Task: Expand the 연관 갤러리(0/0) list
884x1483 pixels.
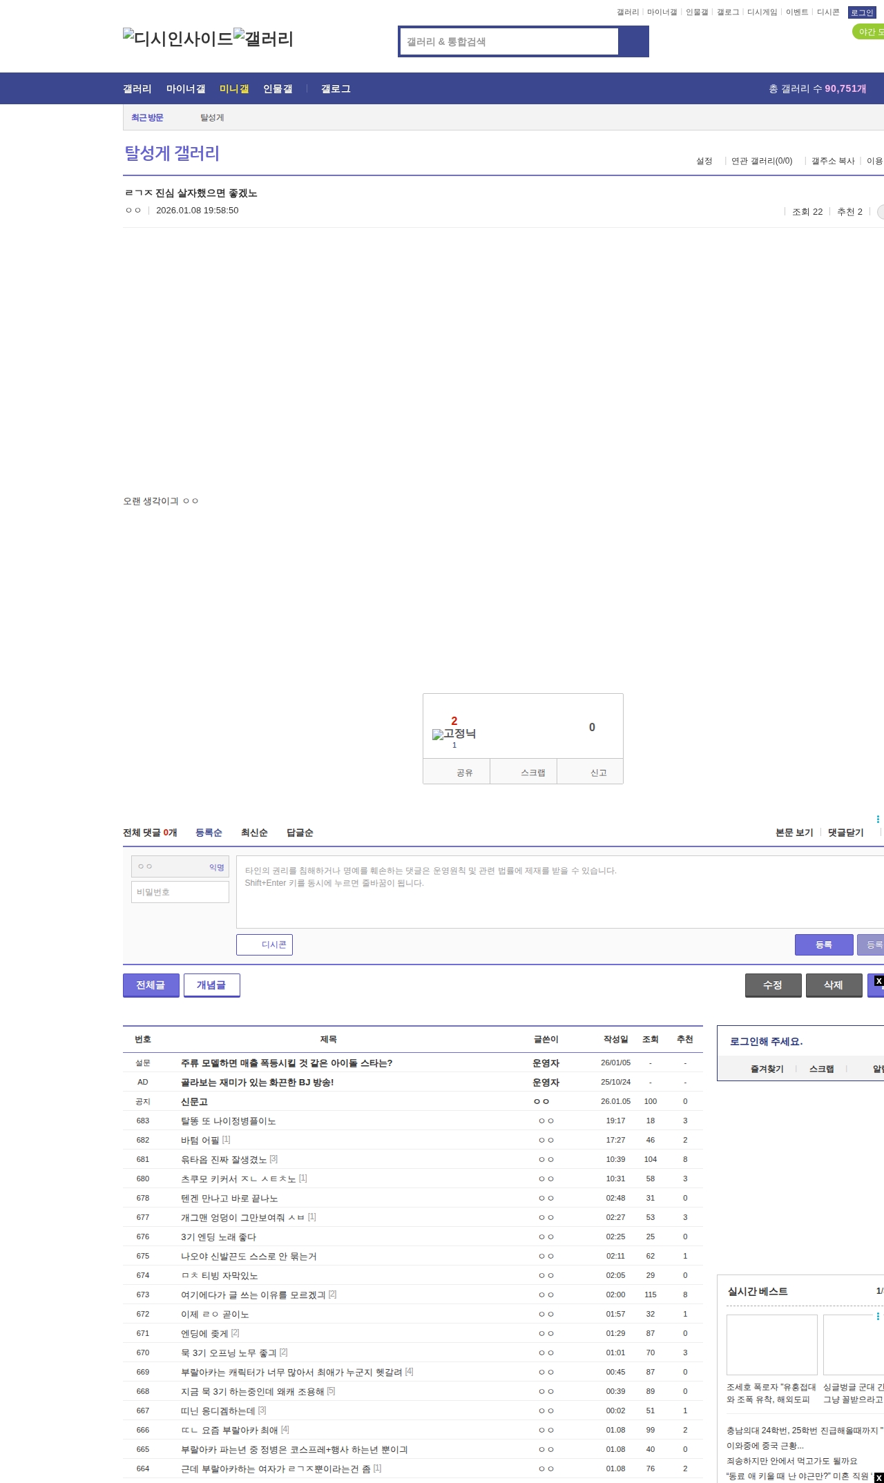Action: 762,161
